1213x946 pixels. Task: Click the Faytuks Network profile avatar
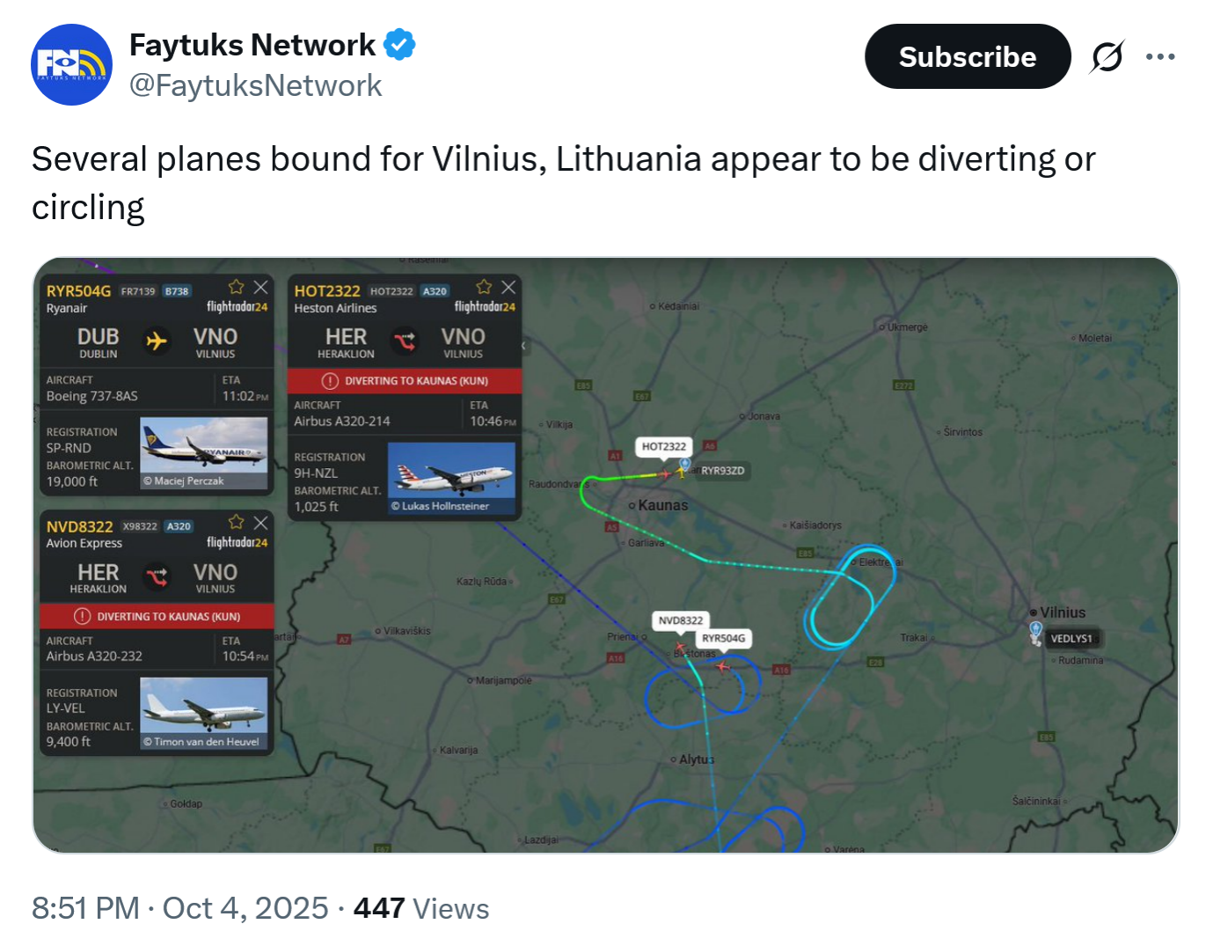(71, 65)
